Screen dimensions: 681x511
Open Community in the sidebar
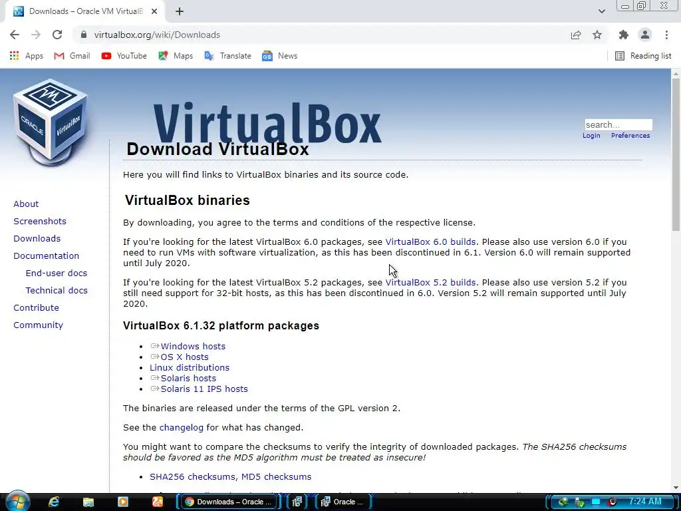(38, 325)
